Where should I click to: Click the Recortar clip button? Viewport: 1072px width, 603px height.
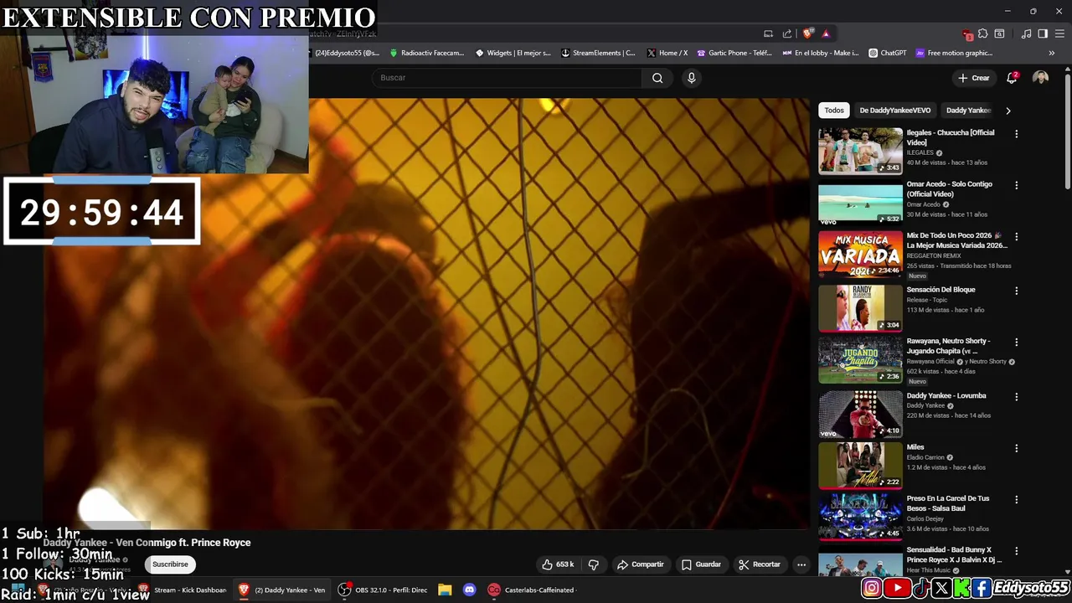[759, 564]
